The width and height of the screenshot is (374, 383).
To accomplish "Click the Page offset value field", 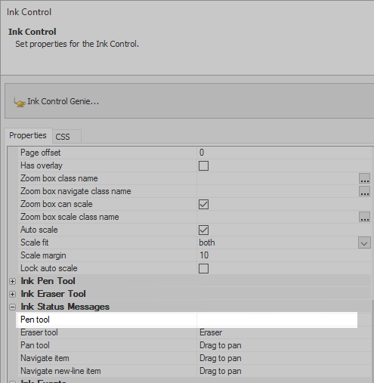I will coord(283,153).
